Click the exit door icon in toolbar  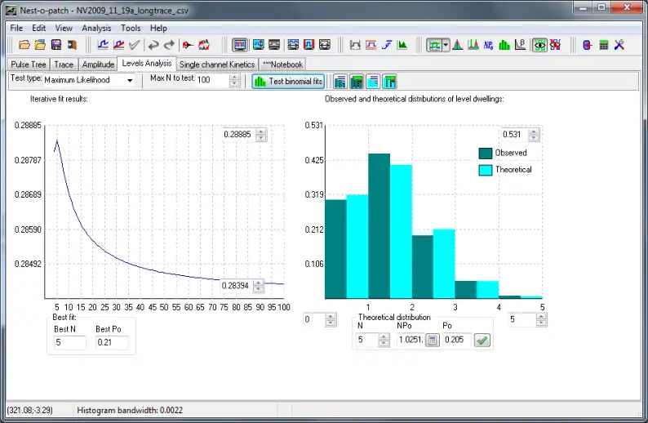click(x=73, y=45)
